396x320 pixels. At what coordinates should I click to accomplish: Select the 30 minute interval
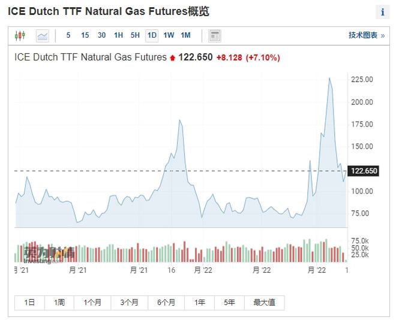tap(101, 35)
